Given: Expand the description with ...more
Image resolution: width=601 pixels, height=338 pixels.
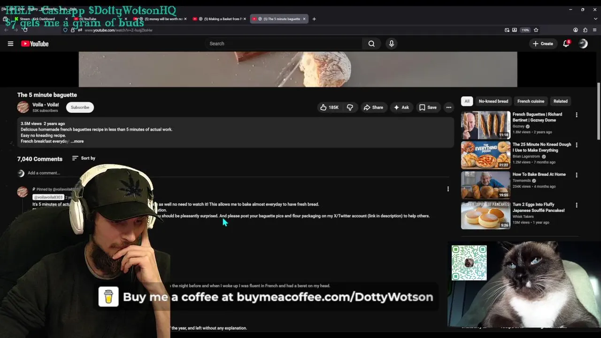Looking at the screenshot, I should [x=77, y=141].
